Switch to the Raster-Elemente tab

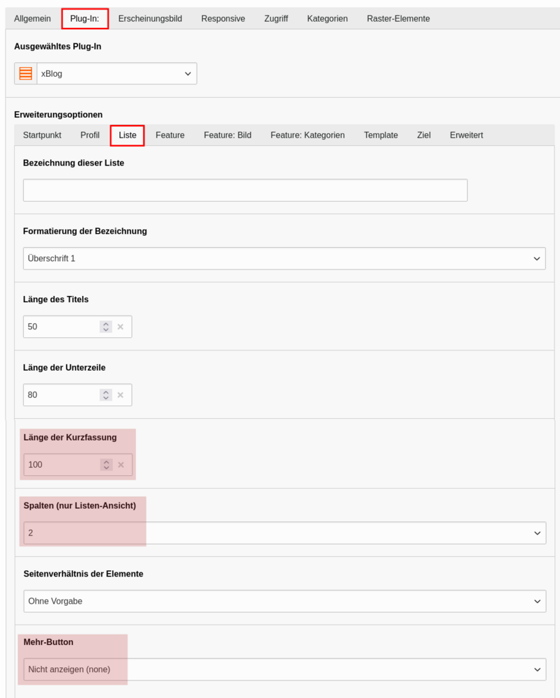pos(398,19)
